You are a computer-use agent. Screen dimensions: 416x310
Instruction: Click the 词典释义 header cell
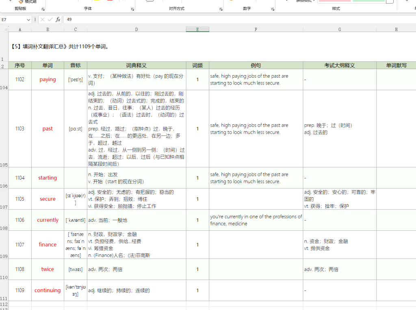136,65
